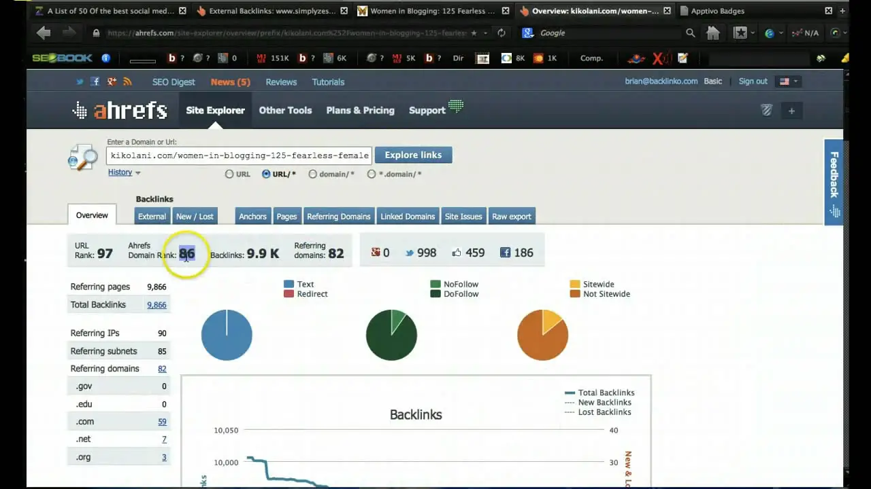Click the site explorer magnifier icon

pyautogui.click(x=83, y=158)
